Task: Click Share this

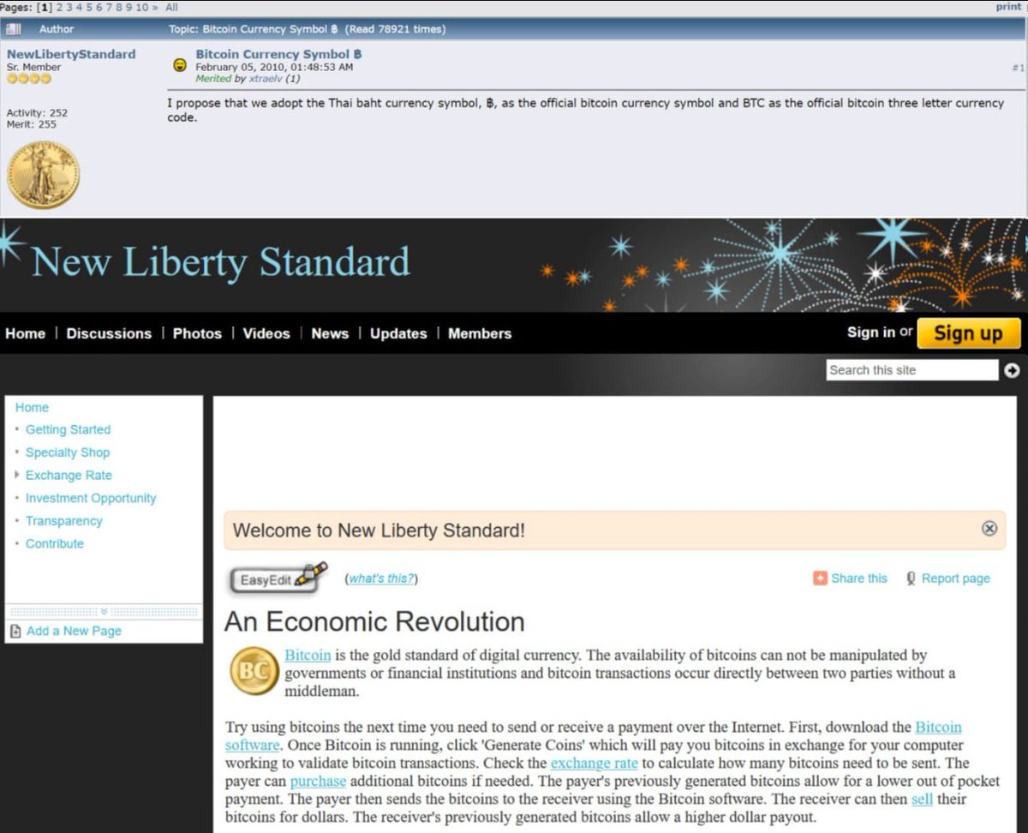Action: [x=859, y=578]
